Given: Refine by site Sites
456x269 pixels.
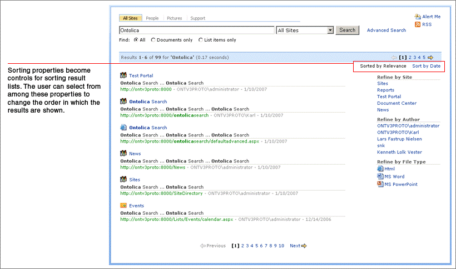Looking at the screenshot, I should [383, 83].
